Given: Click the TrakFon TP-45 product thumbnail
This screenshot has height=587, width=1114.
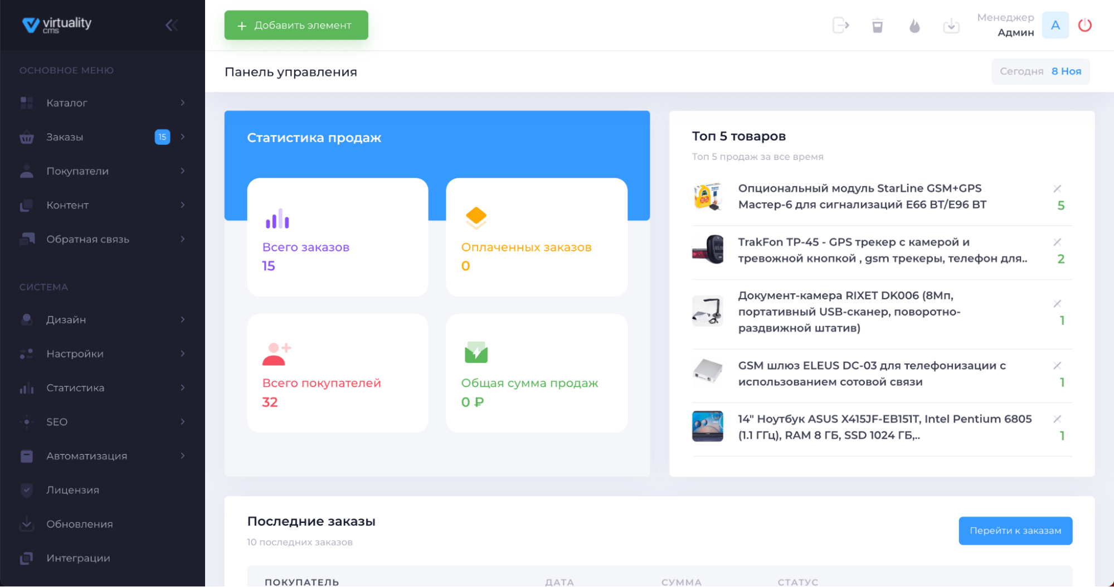Looking at the screenshot, I should (707, 250).
